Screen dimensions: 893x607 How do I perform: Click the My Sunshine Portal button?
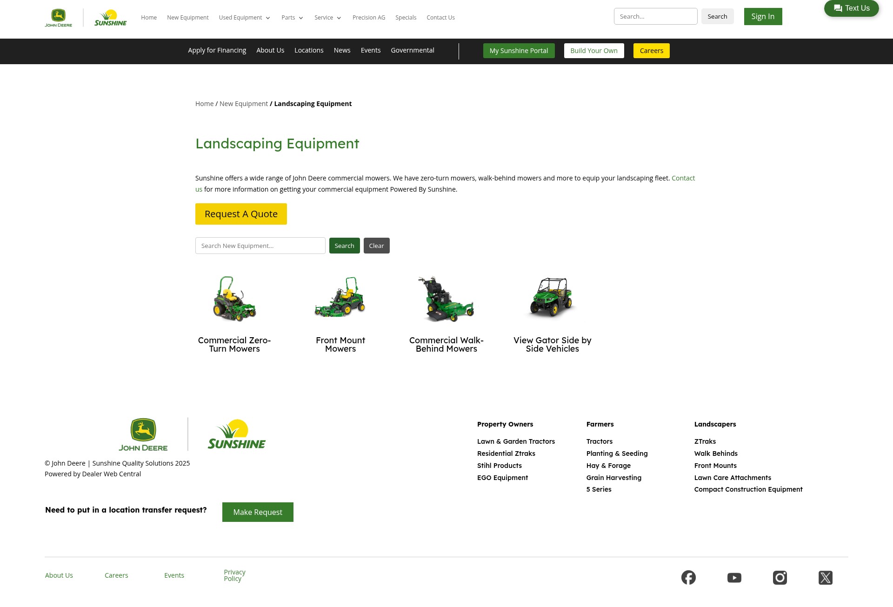click(x=519, y=51)
